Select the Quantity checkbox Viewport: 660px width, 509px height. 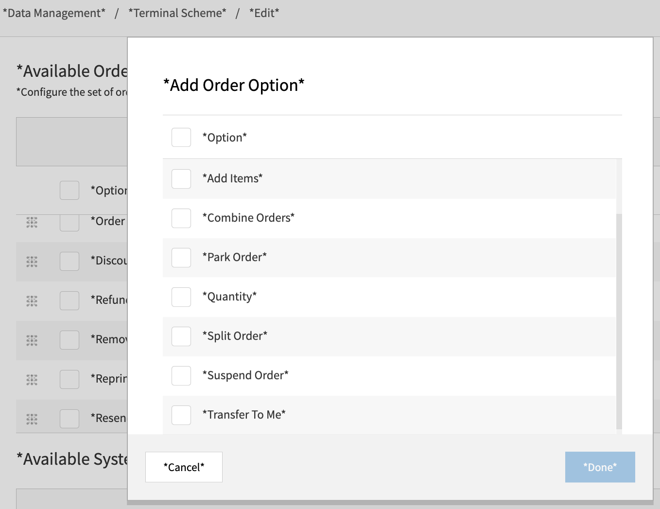[x=181, y=297]
